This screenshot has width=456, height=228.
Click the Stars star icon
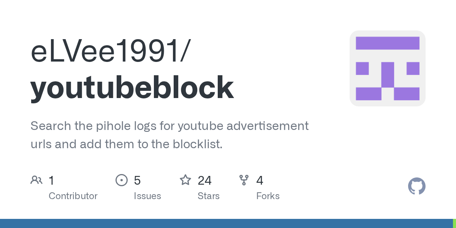(x=185, y=180)
